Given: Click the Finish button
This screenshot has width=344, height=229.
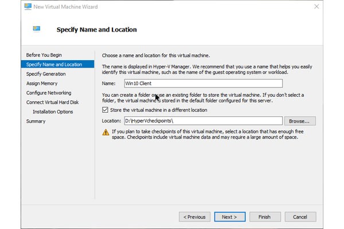Looking at the screenshot, I should point(265,217).
